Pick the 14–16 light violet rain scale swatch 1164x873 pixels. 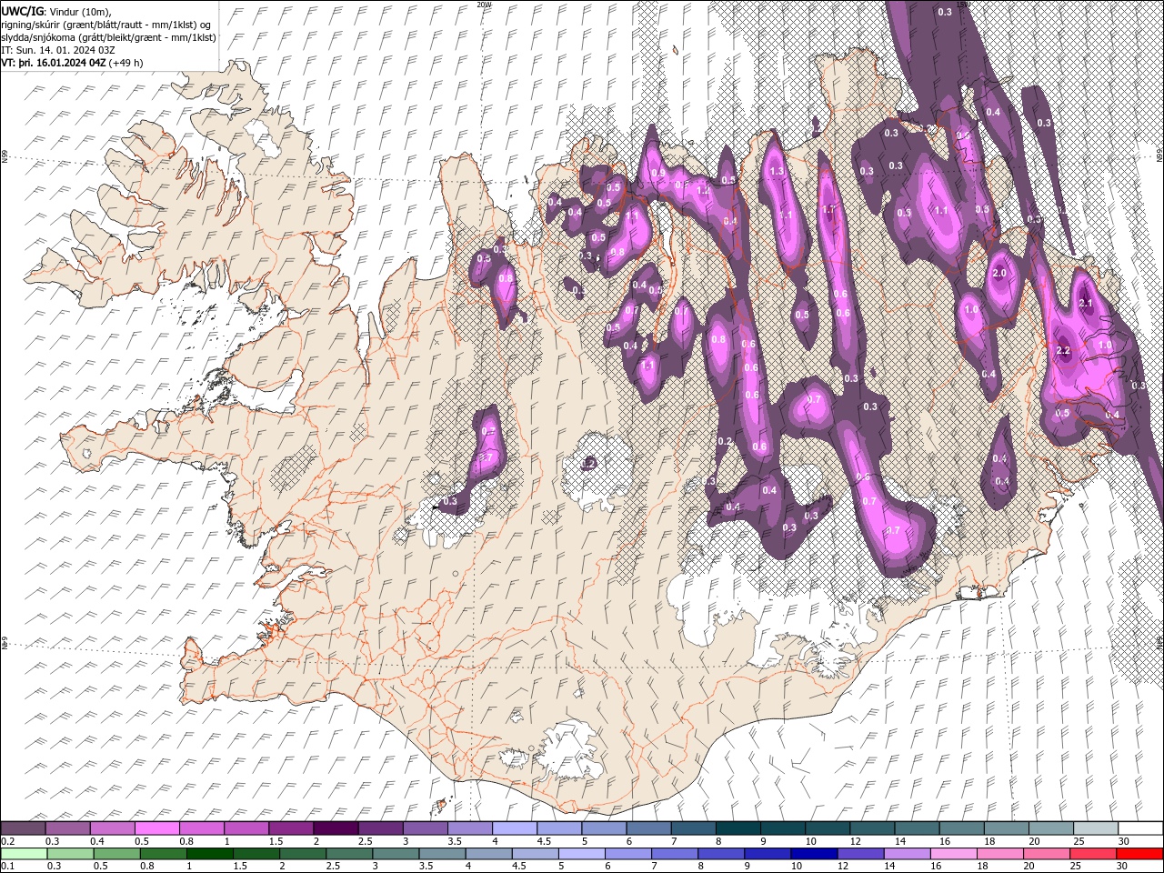tap(908, 854)
